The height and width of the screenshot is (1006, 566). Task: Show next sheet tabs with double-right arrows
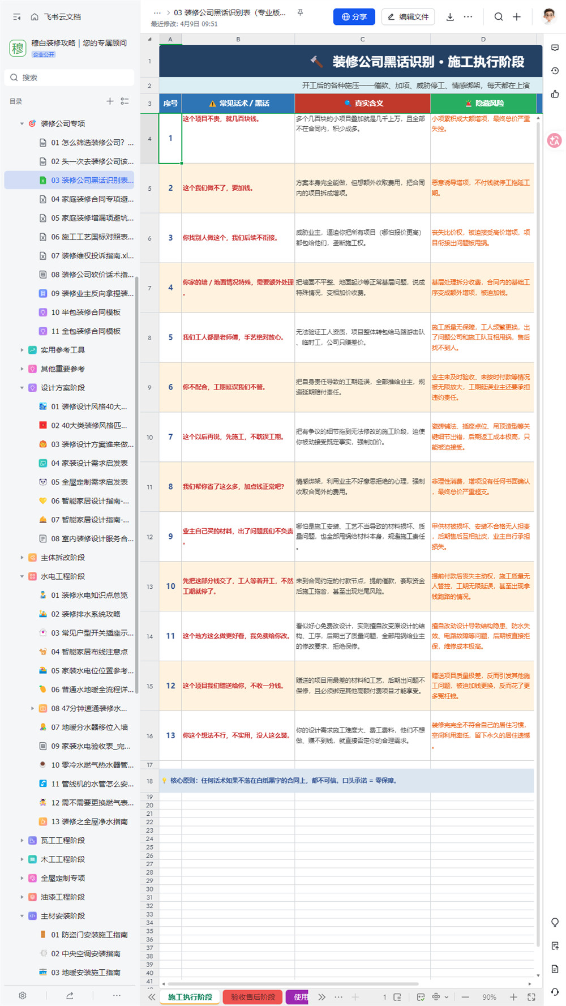tap(322, 997)
